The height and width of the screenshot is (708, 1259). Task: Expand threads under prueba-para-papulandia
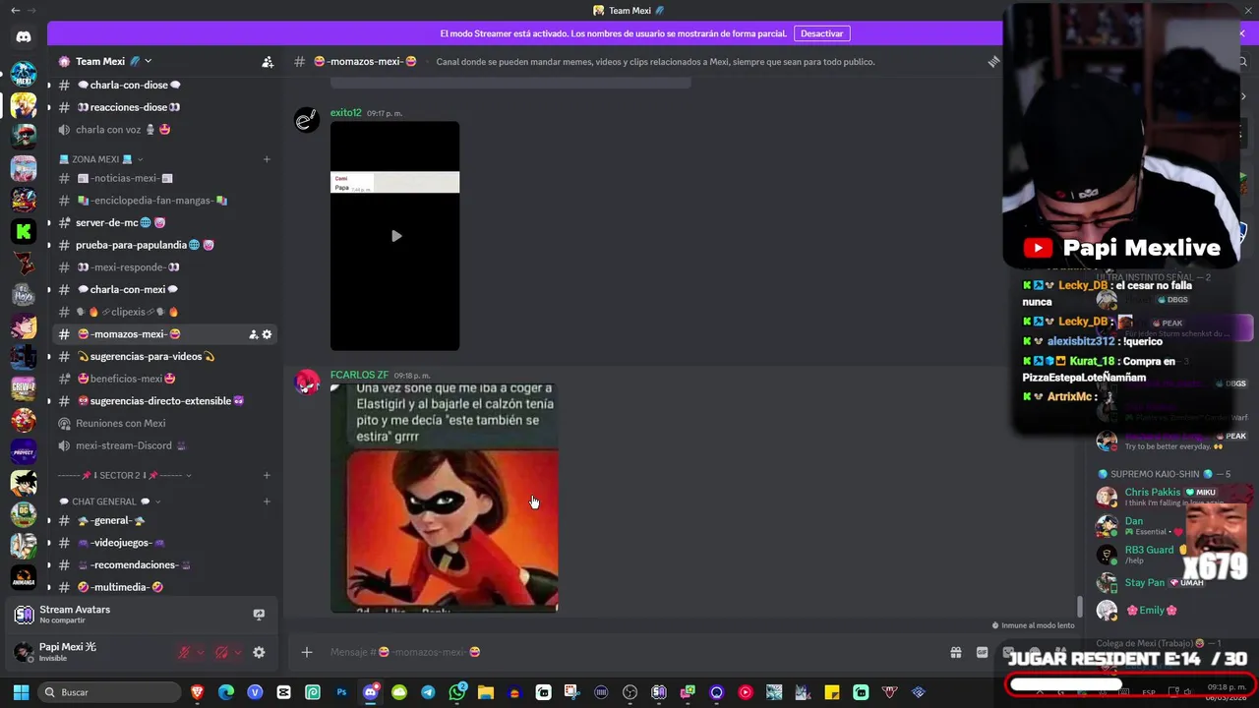(48, 245)
